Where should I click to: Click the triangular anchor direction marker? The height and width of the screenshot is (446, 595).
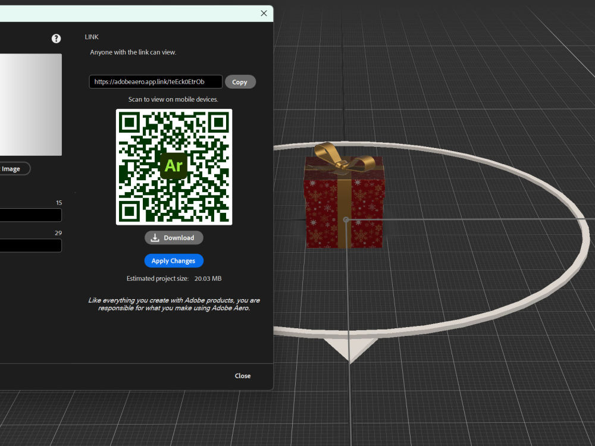(x=350, y=349)
